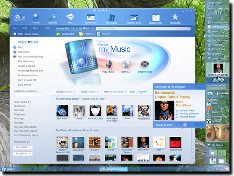Screen dimensions: 234x176
Task: Open the Ellen album thumbnail
Action: point(159,142)
